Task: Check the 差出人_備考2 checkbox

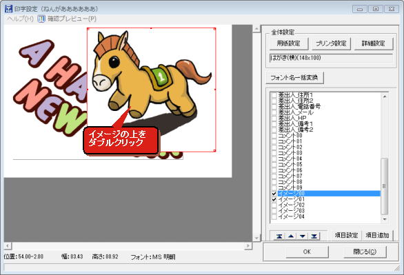Action: click(x=274, y=130)
